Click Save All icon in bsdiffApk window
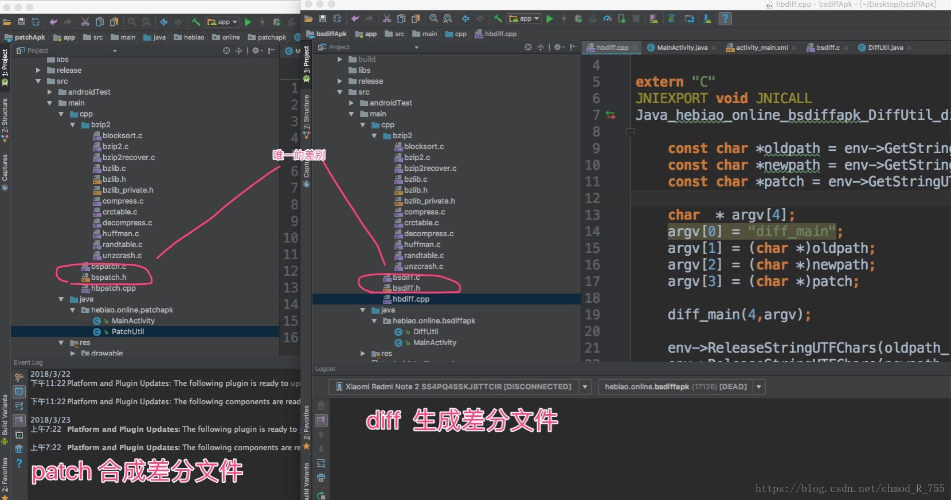 [x=323, y=19]
